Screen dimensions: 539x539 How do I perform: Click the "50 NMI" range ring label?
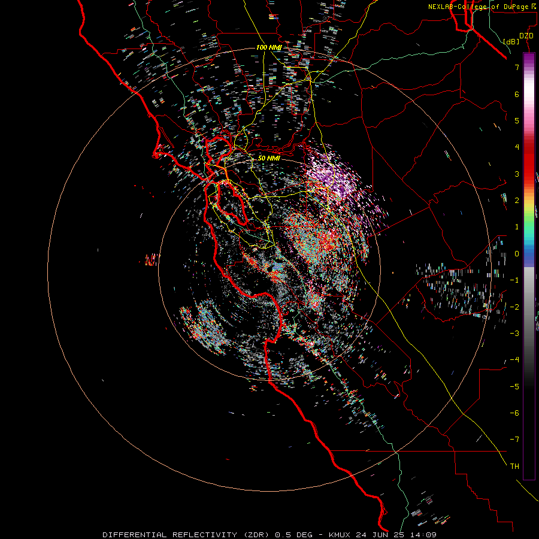pos(269,158)
